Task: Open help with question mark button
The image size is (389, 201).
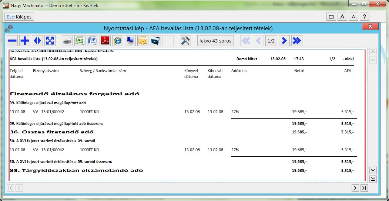Action: point(365,17)
